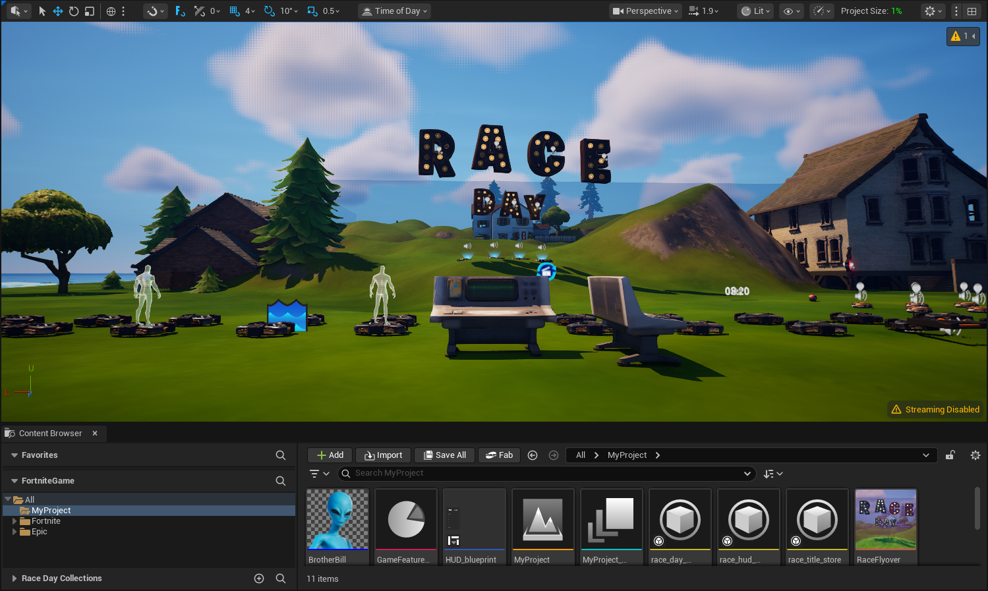Select the BrotherBill alien thumbnail
The height and width of the screenshot is (591, 988).
pos(337,520)
